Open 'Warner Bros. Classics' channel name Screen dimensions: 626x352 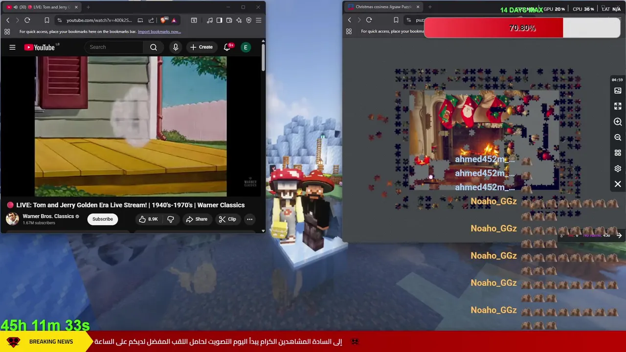(x=48, y=216)
